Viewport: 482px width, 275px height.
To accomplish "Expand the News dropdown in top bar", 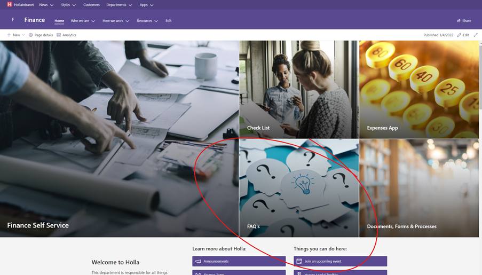I will 52,5.
